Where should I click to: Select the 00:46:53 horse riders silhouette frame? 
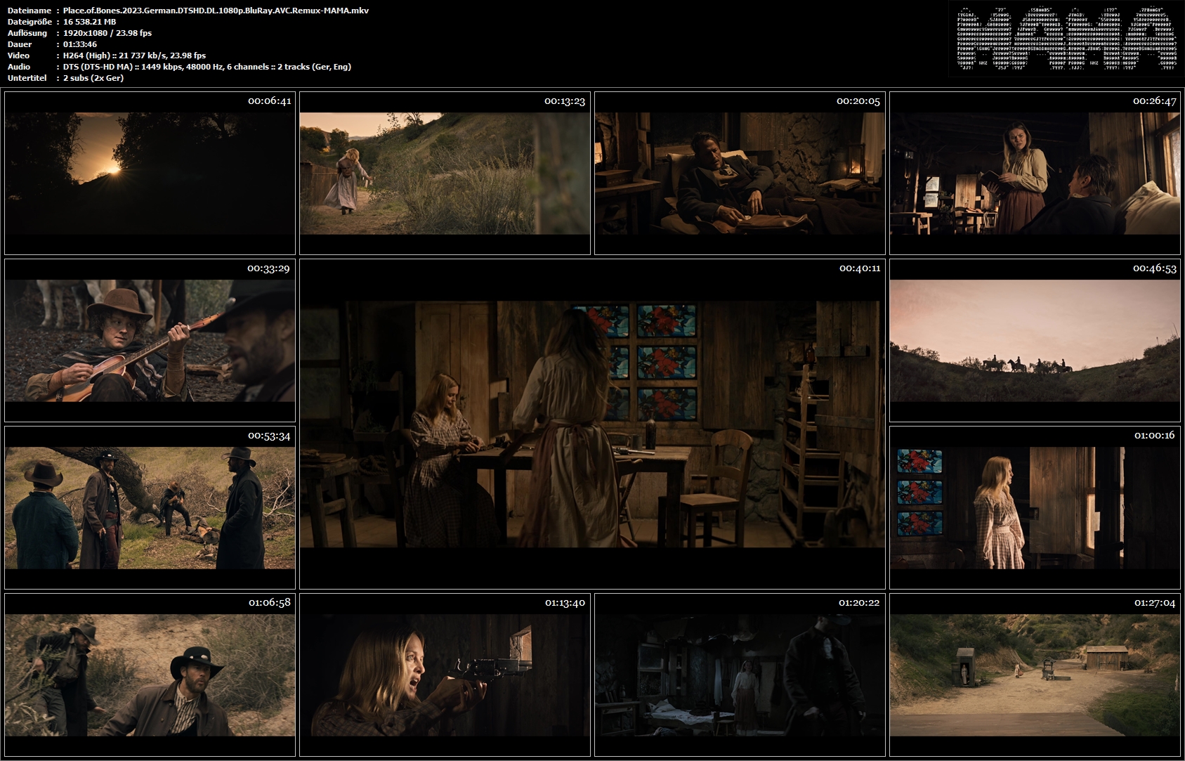pos(1035,340)
